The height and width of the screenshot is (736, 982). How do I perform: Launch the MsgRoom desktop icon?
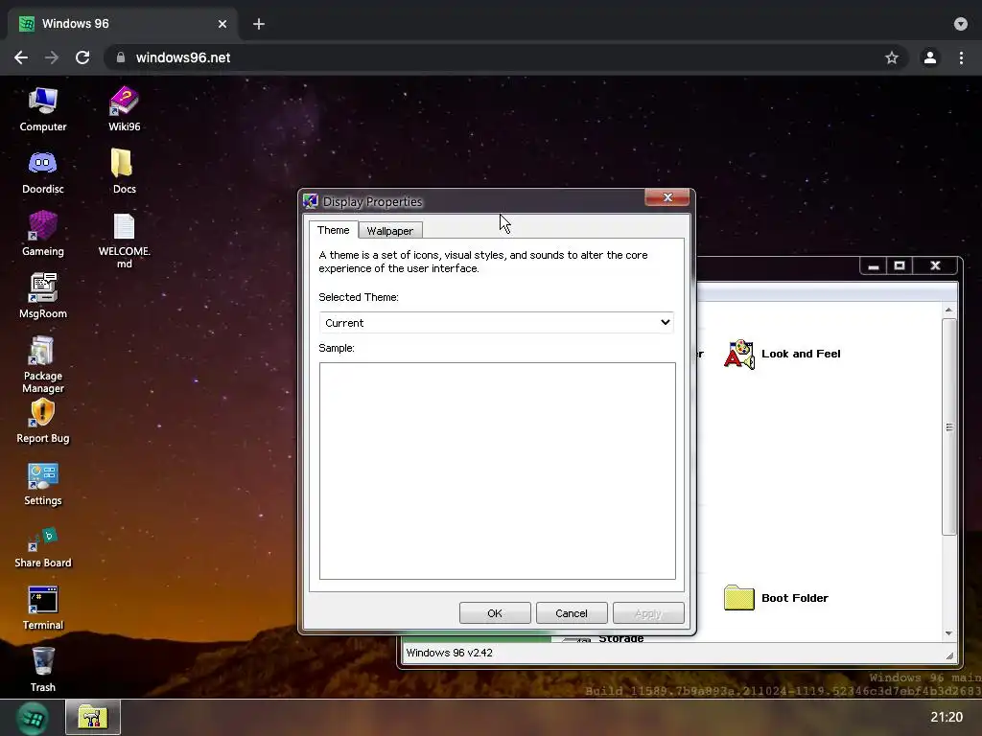(42, 296)
